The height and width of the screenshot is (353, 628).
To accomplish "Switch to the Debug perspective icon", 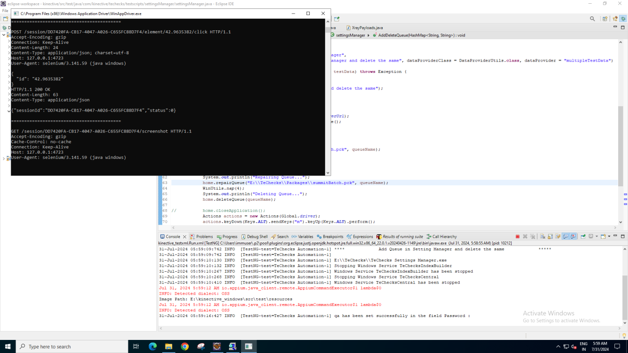I will (x=623, y=19).
